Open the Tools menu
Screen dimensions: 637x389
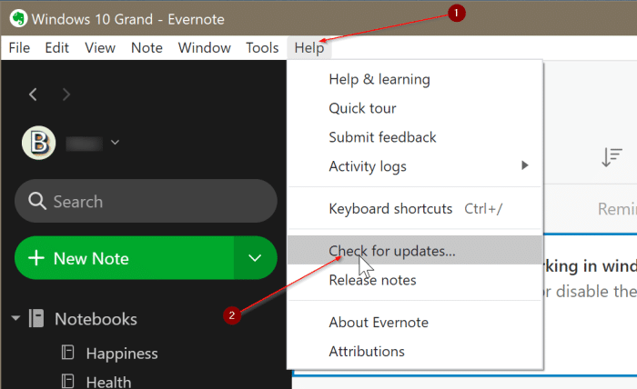[262, 48]
